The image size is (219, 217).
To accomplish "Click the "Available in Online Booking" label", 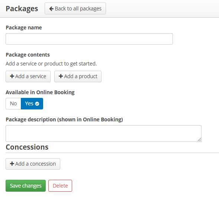I will point(40,92).
